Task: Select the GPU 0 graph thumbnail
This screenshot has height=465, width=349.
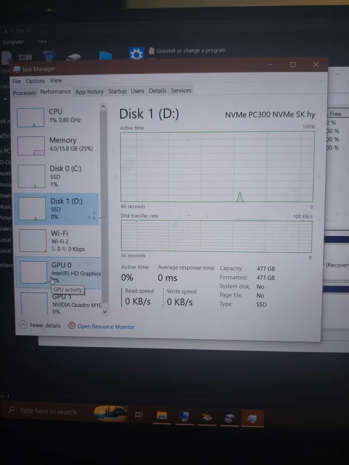Action: click(34, 272)
